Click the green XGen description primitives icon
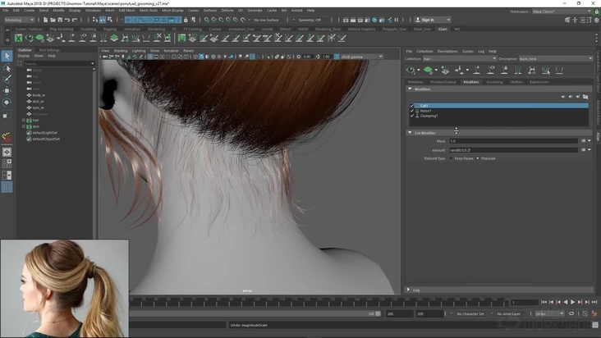Viewport: 601px width, 338px height. point(428,71)
